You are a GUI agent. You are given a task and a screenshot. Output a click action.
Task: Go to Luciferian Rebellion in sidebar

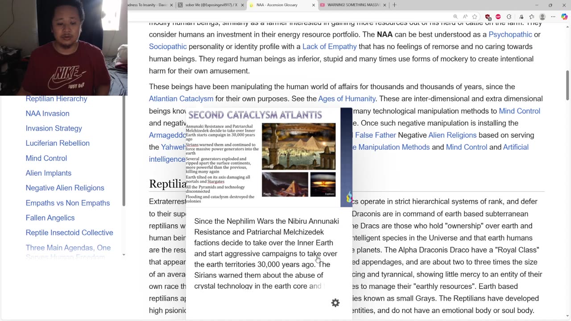click(x=58, y=143)
